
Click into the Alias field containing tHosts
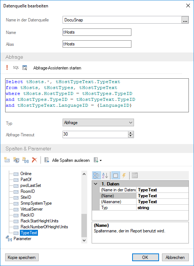click(x=97, y=44)
